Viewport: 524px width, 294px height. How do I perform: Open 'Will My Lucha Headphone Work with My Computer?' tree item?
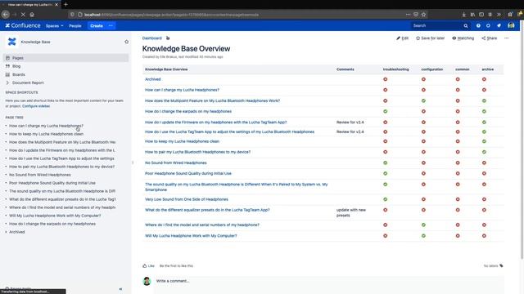click(x=55, y=216)
